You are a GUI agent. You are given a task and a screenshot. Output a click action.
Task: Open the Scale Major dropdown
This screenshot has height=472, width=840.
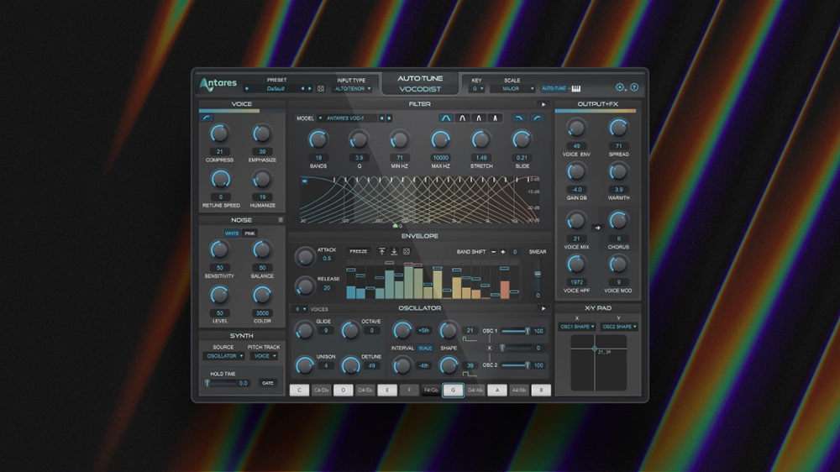pyautogui.click(x=512, y=89)
